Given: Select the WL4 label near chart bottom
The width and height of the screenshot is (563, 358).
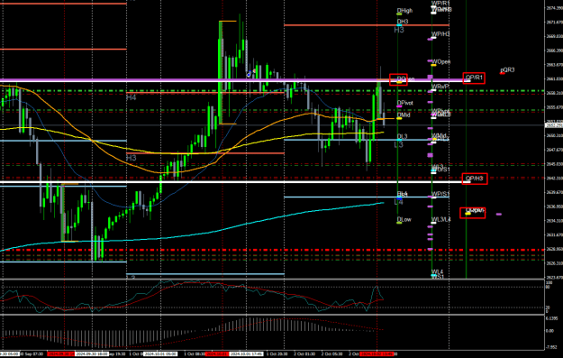Looking at the screenshot, I should [x=437, y=271].
